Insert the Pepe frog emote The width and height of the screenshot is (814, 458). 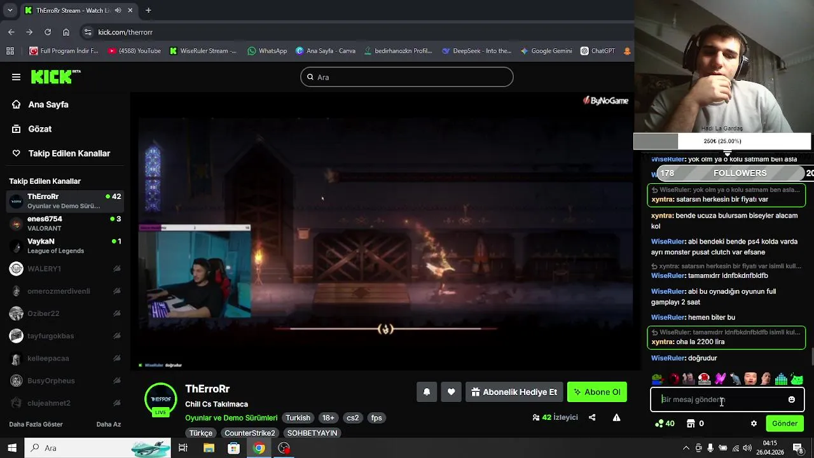pos(658,379)
